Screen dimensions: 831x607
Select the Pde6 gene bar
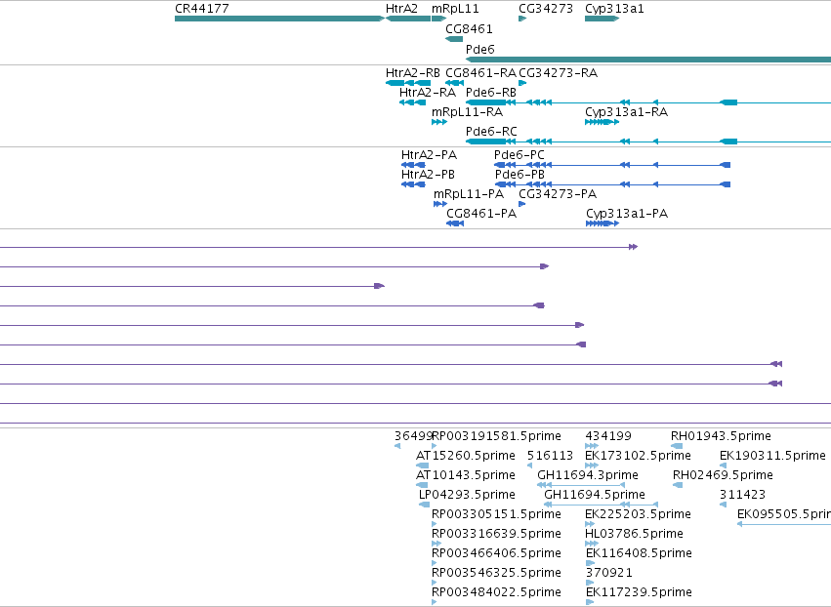coord(648,60)
